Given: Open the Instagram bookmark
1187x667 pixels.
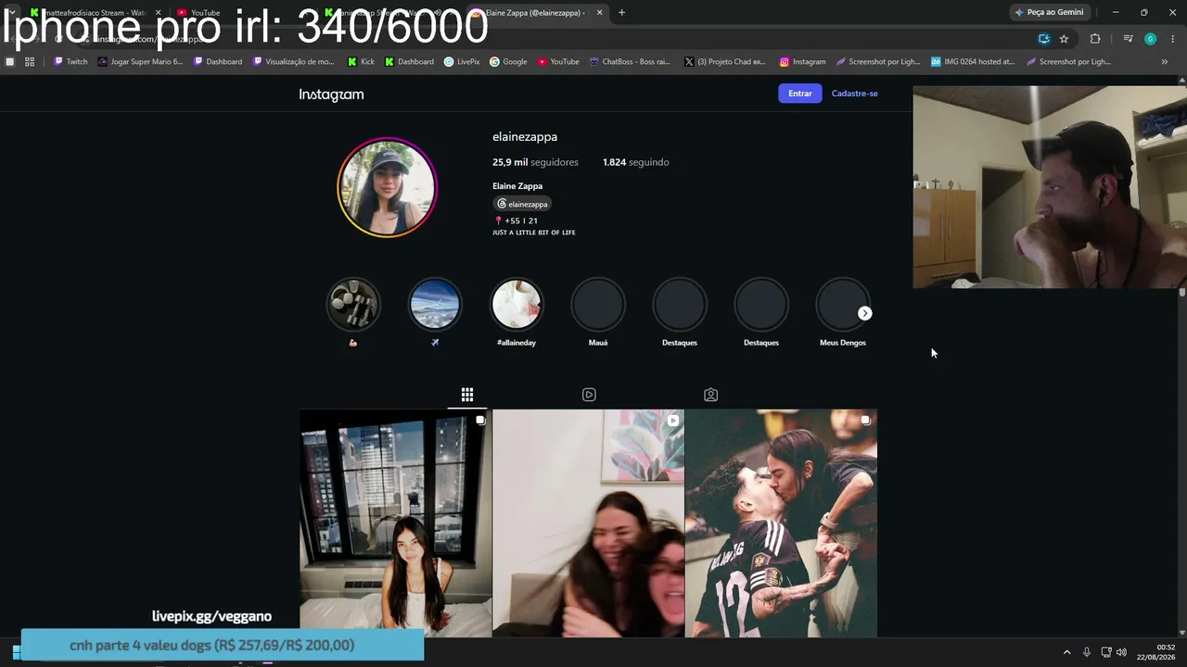Looking at the screenshot, I should coord(803,62).
